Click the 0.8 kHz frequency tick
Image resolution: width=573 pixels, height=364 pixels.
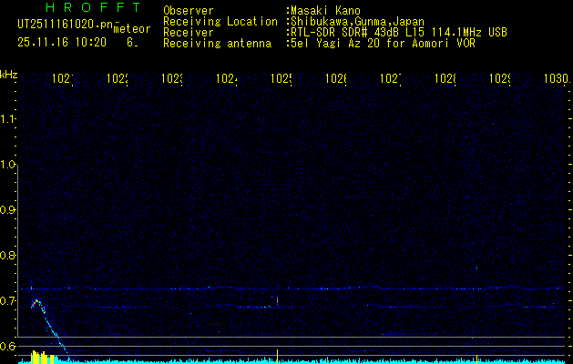click(x=8, y=256)
